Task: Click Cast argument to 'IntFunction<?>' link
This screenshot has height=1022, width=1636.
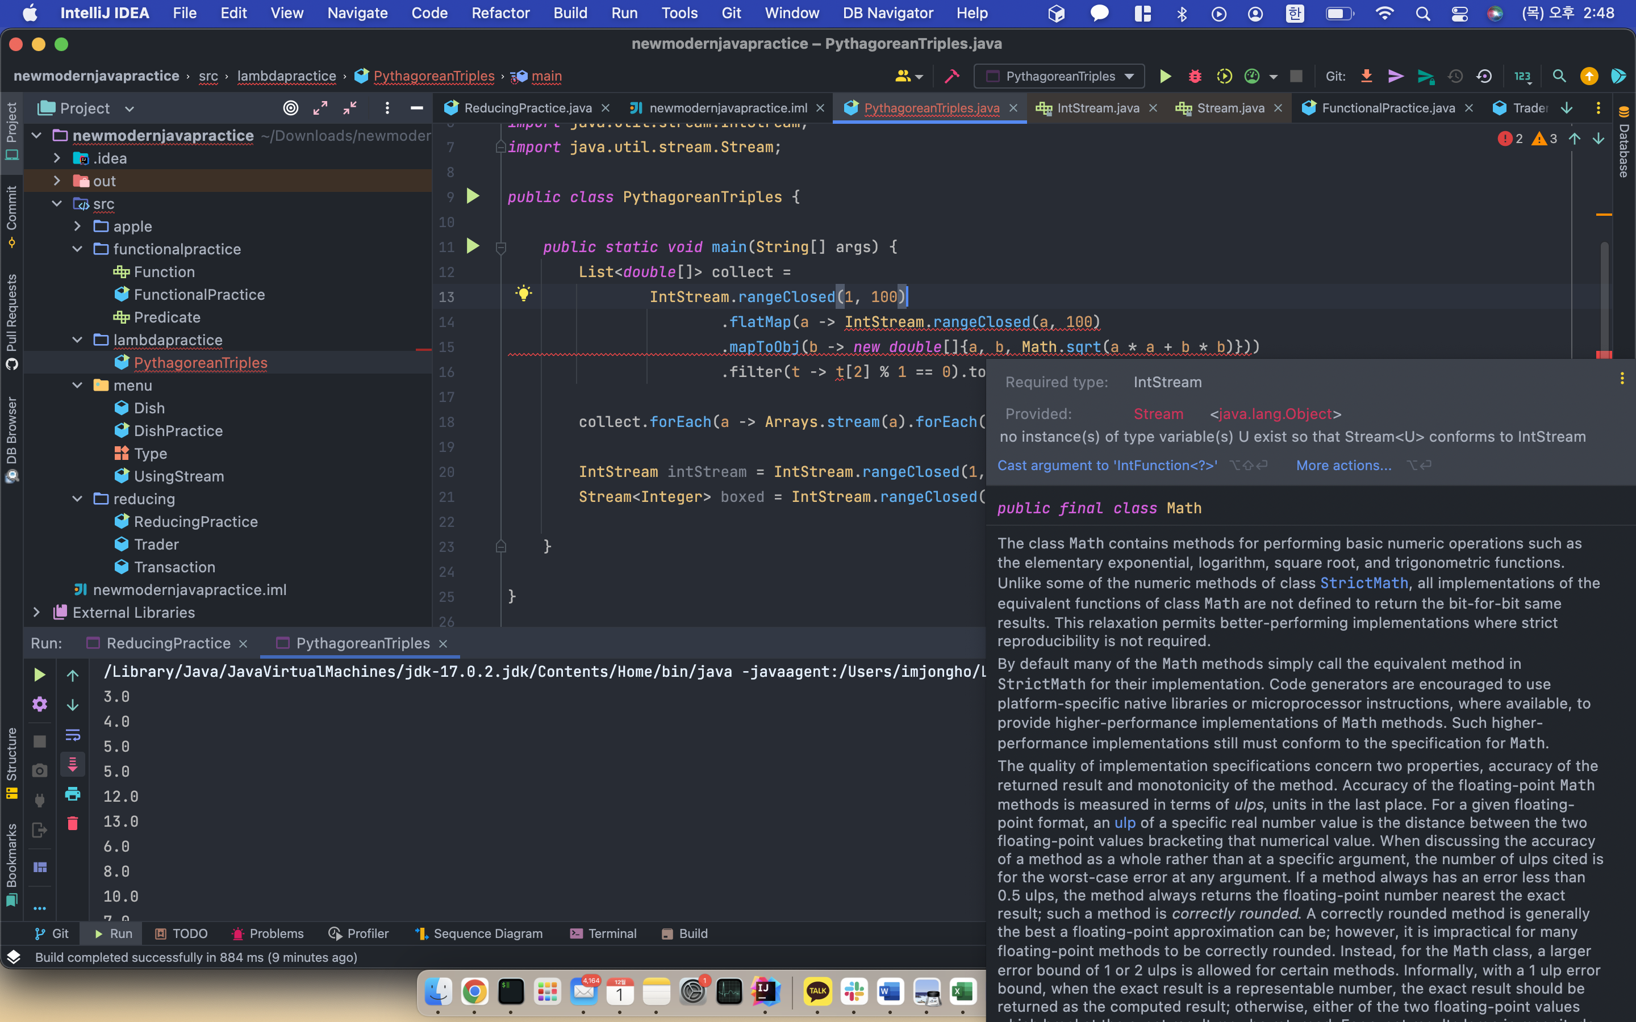Action: pyautogui.click(x=1107, y=465)
